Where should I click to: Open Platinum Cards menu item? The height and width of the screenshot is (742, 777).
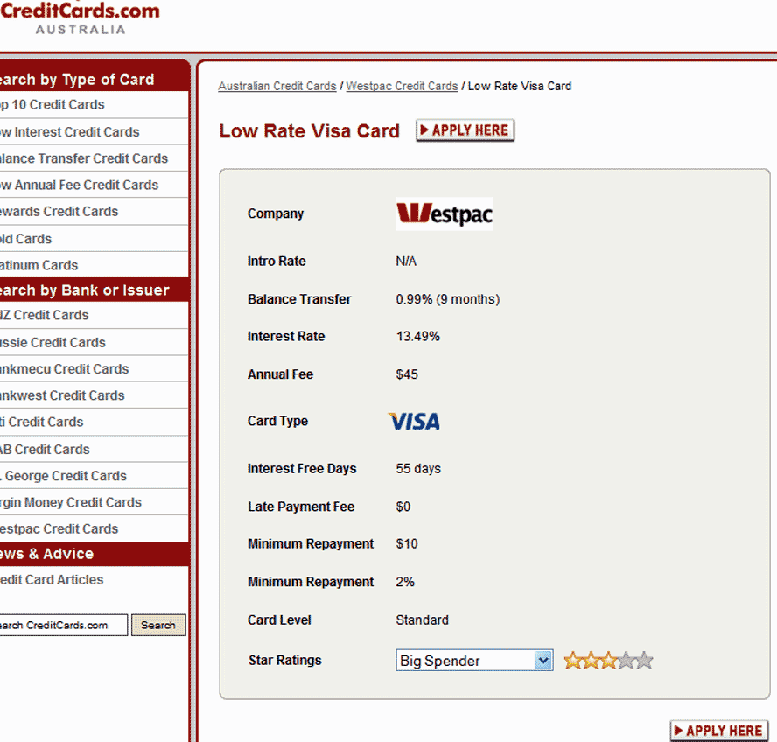click(94, 265)
